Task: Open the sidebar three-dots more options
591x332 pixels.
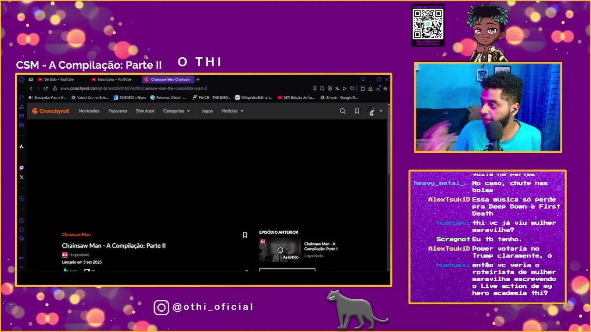Action: click(x=21, y=267)
